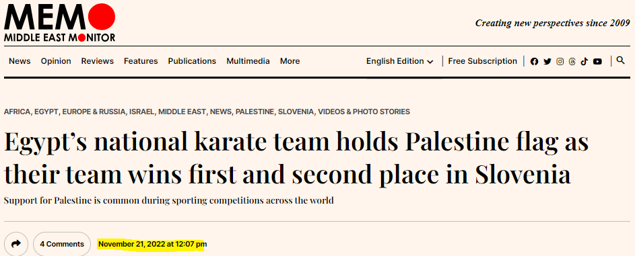Viewport: 635px width, 256px height.
Task: Open the Opinion menu item
Action: (56, 61)
